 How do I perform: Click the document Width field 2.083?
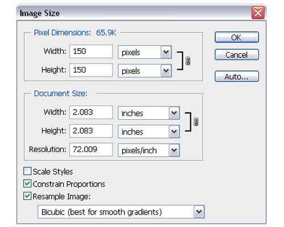pyautogui.click(x=91, y=112)
